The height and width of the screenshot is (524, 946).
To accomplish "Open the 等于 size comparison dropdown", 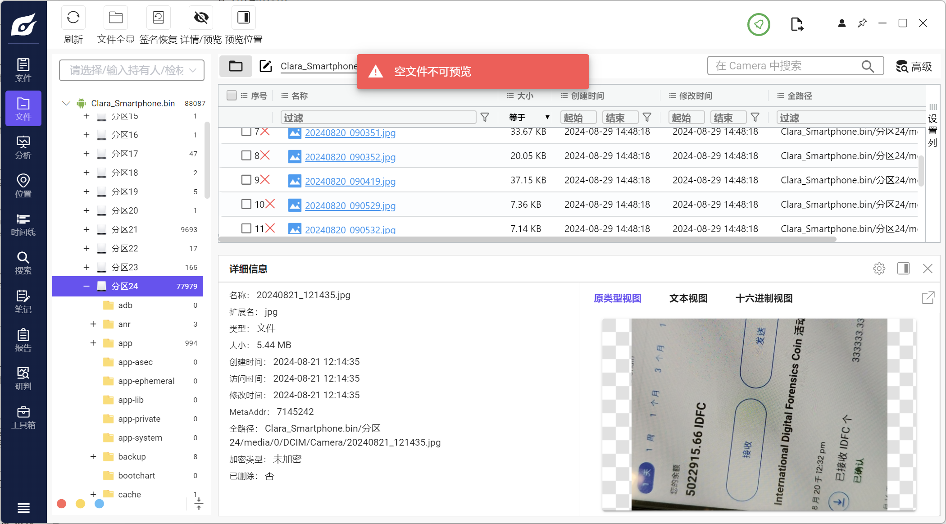I will tap(529, 118).
